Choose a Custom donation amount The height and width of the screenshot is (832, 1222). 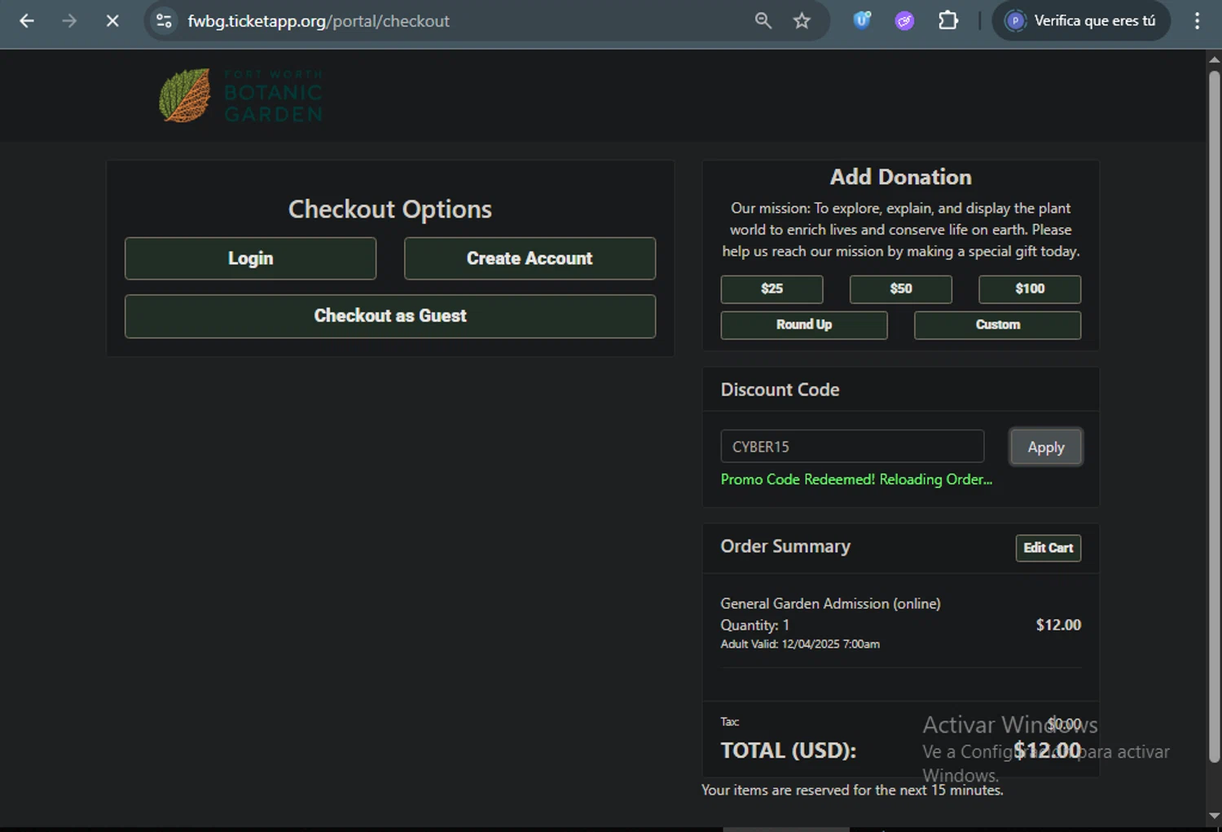click(997, 325)
